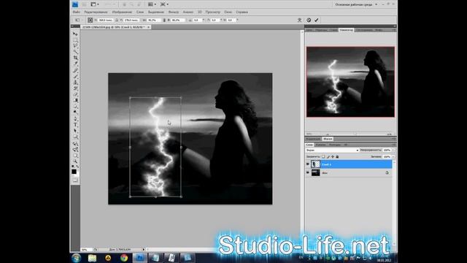Click navigator zoom in button
This screenshot has height=263, width=467.
coord(389,134)
